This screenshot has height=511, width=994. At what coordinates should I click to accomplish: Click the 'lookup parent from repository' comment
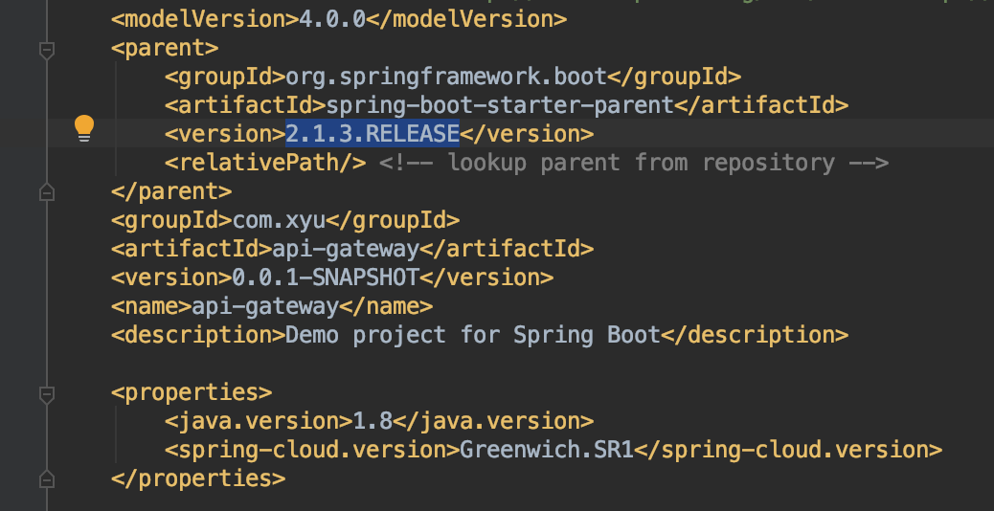point(634,163)
